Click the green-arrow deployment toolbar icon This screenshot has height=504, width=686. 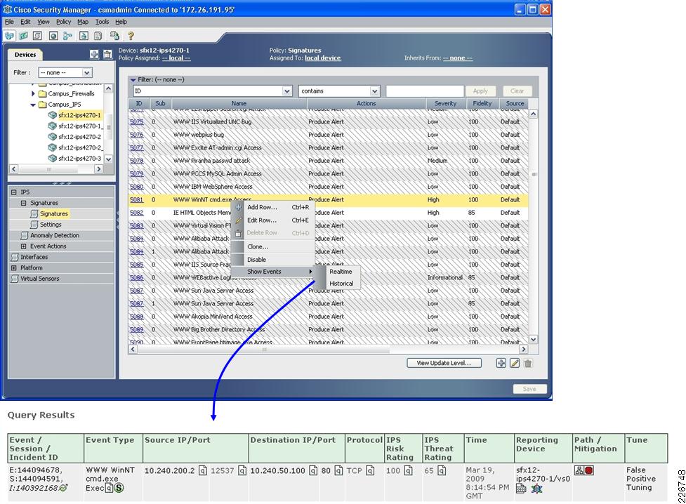point(84,36)
